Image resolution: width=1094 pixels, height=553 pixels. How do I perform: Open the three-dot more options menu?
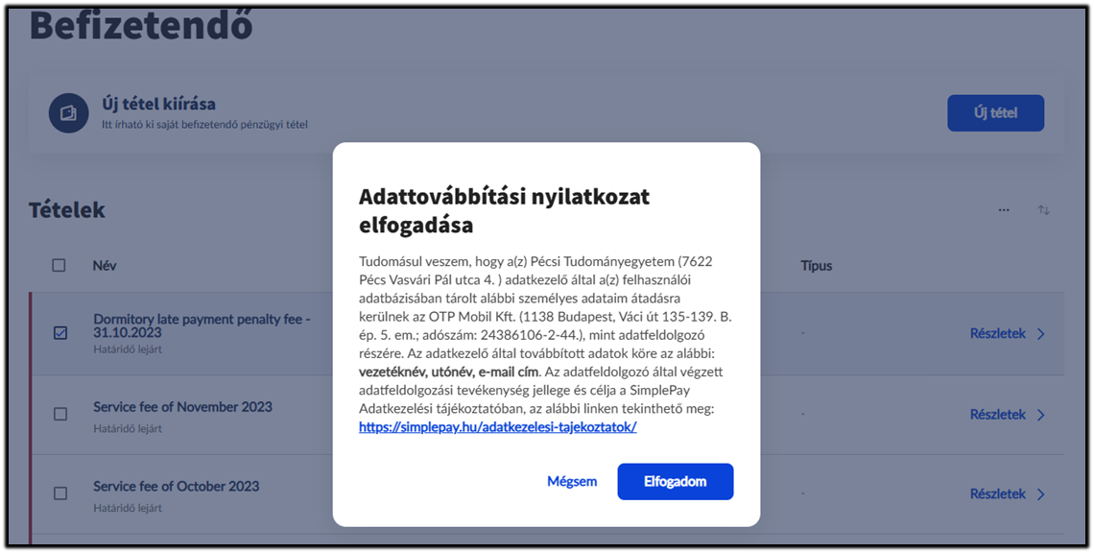coord(1004,210)
